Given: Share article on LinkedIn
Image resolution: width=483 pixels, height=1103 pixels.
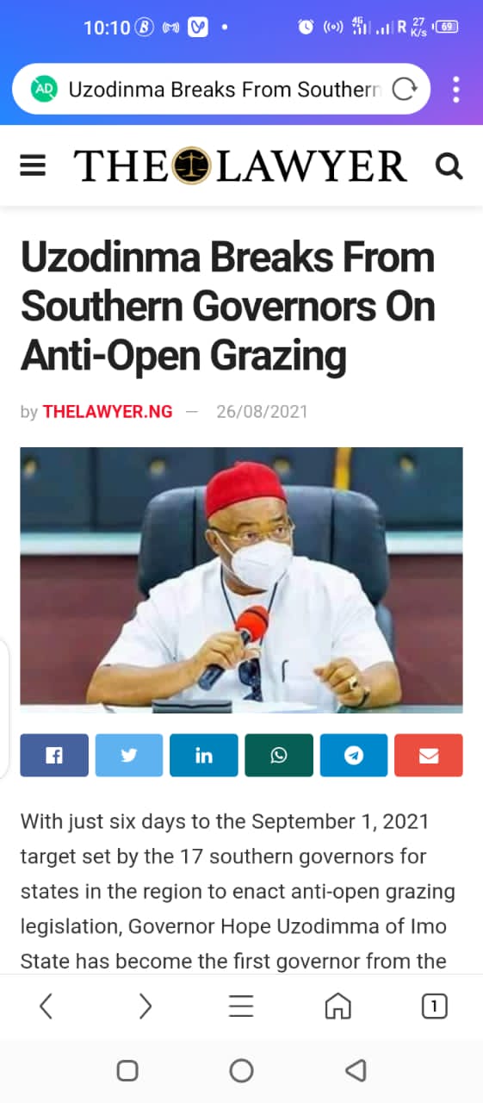Looking at the screenshot, I should (204, 756).
